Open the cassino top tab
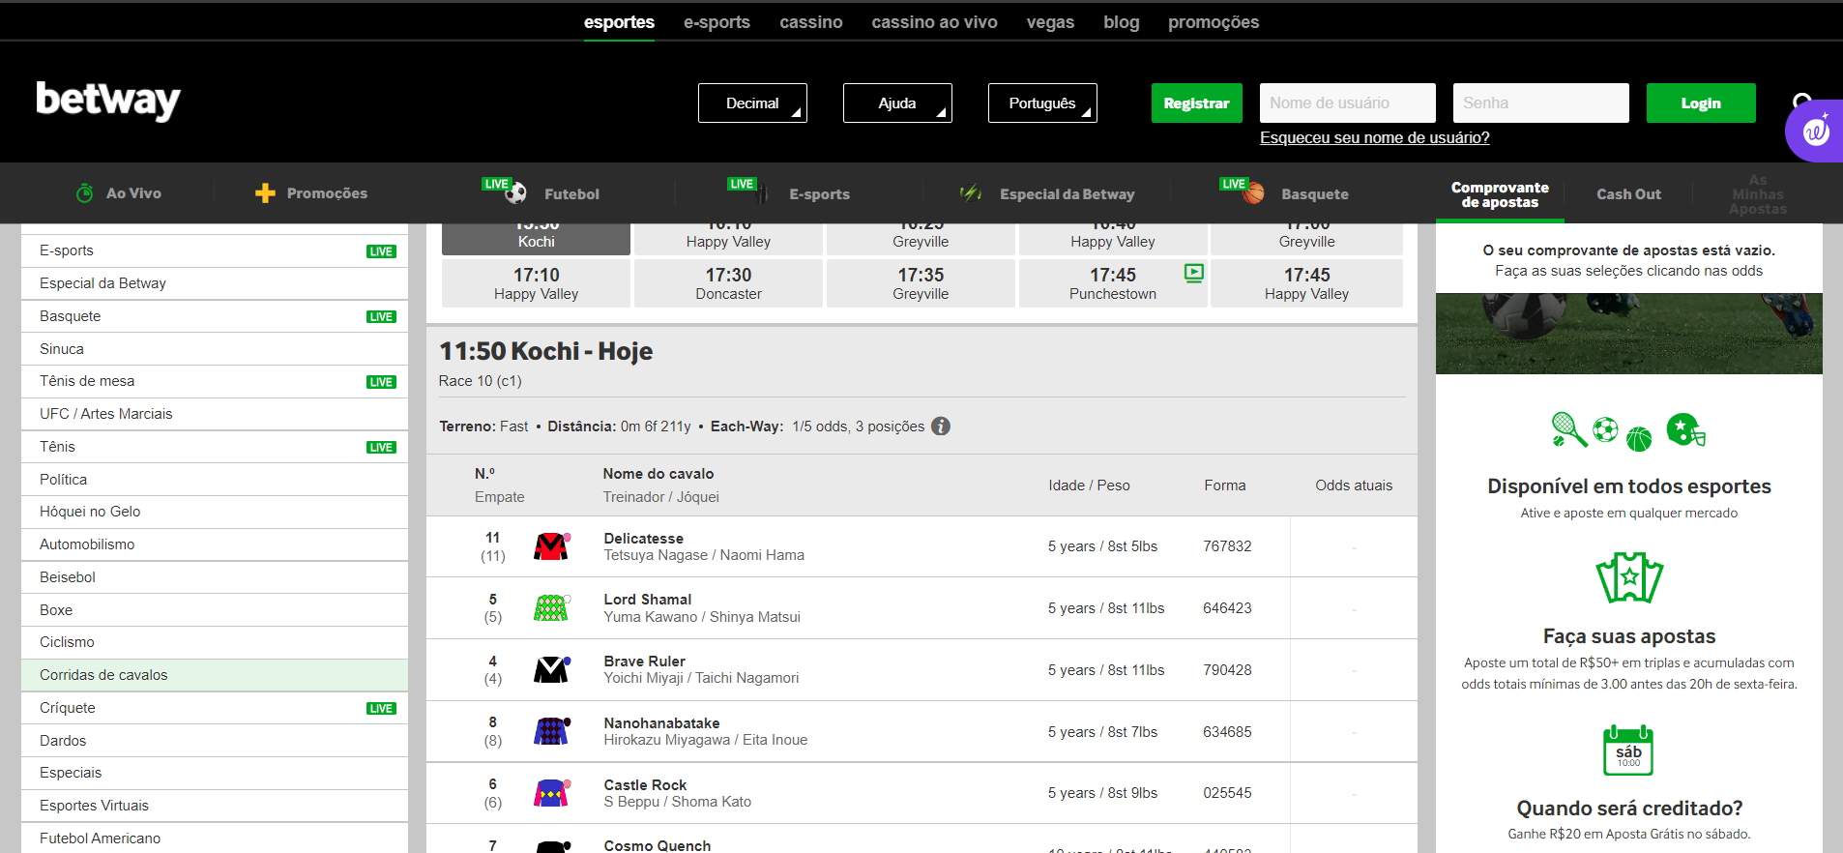Screen dimensions: 1843x853 [811, 22]
